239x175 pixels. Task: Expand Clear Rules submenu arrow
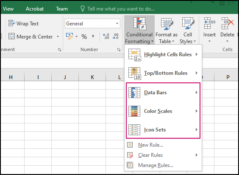[197, 155]
